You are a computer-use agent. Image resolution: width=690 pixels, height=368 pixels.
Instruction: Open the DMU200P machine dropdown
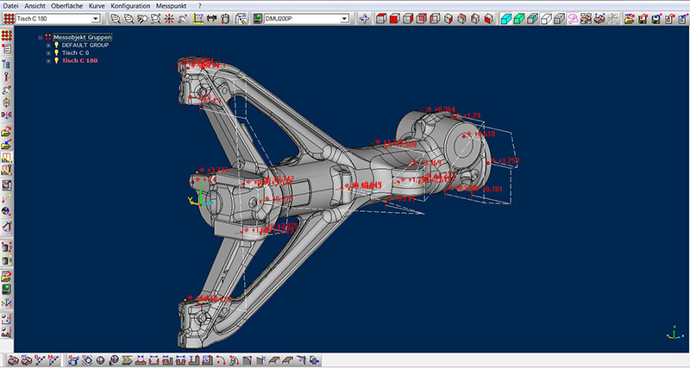coord(344,18)
